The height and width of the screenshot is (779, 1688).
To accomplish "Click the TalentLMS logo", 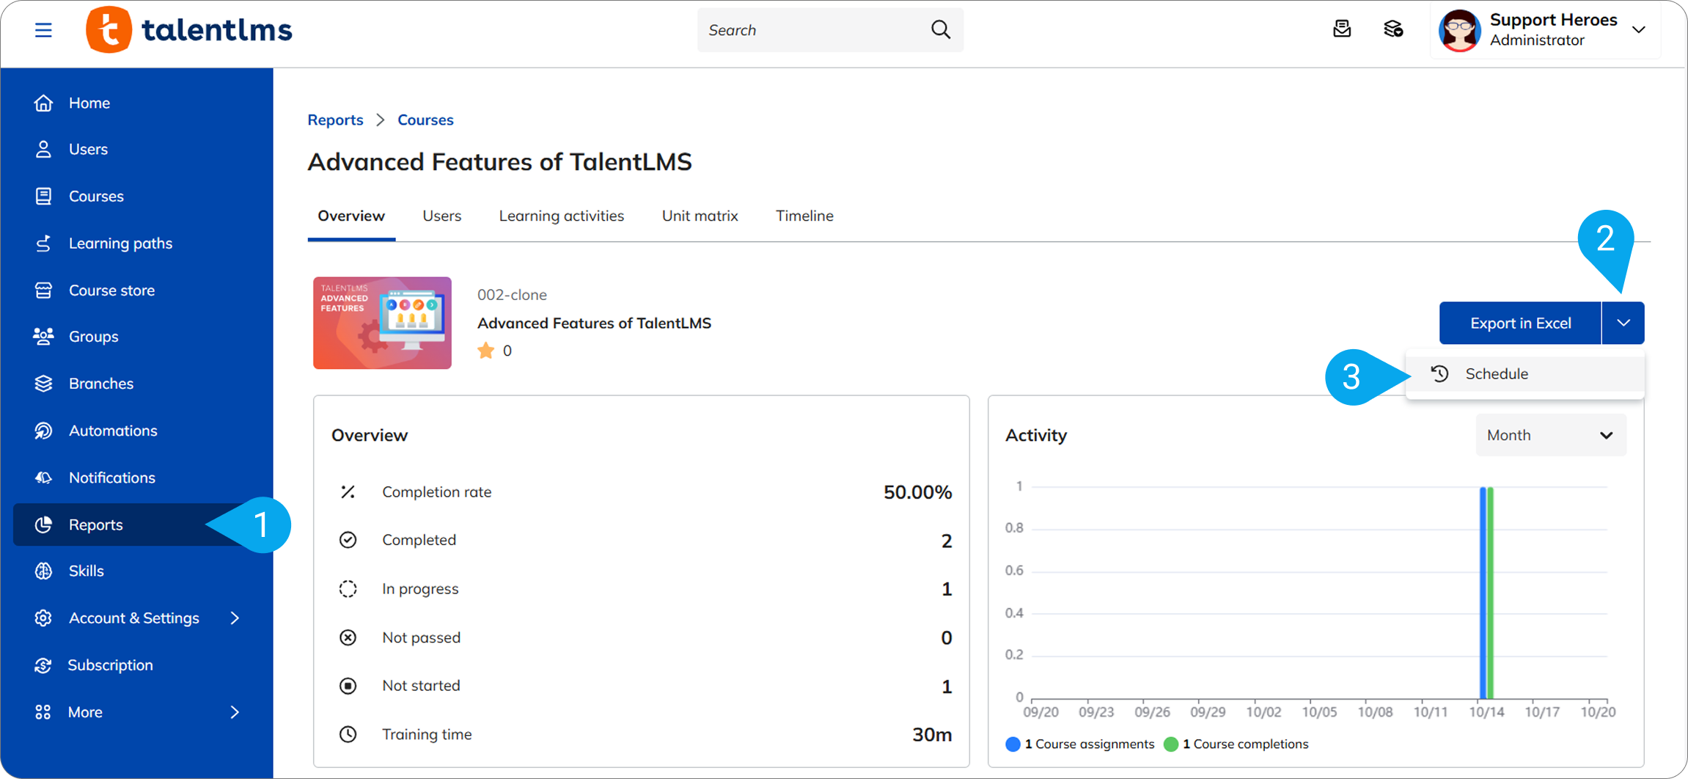I will click(189, 30).
